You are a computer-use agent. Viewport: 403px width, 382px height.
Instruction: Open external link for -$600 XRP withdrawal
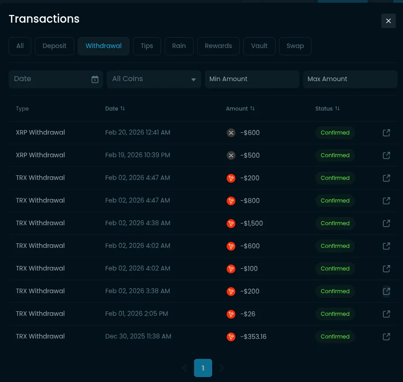386,133
